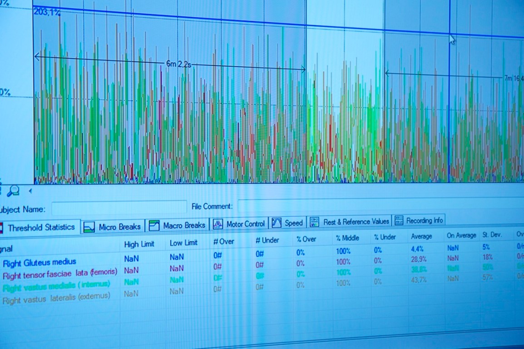The height and width of the screenshot is (349, 524).
Task: Click the left scroll arrow under the chart
Action: click(30, 191)
